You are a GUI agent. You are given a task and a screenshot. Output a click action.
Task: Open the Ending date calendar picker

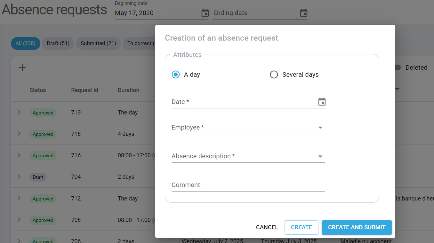pos(303,13)
